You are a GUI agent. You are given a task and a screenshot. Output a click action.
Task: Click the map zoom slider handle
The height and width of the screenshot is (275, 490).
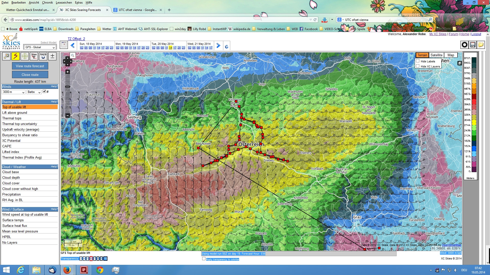[68, 87]
